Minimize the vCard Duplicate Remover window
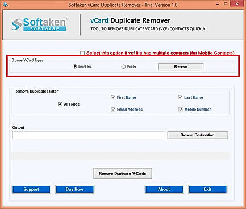Image resolution: width=246 pixels, height=209 pixels. point(218,4)
